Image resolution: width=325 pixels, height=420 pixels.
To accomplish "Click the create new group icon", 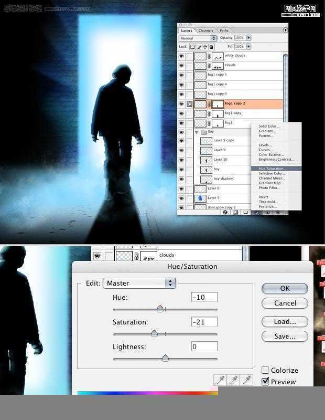I will point(245,212).
